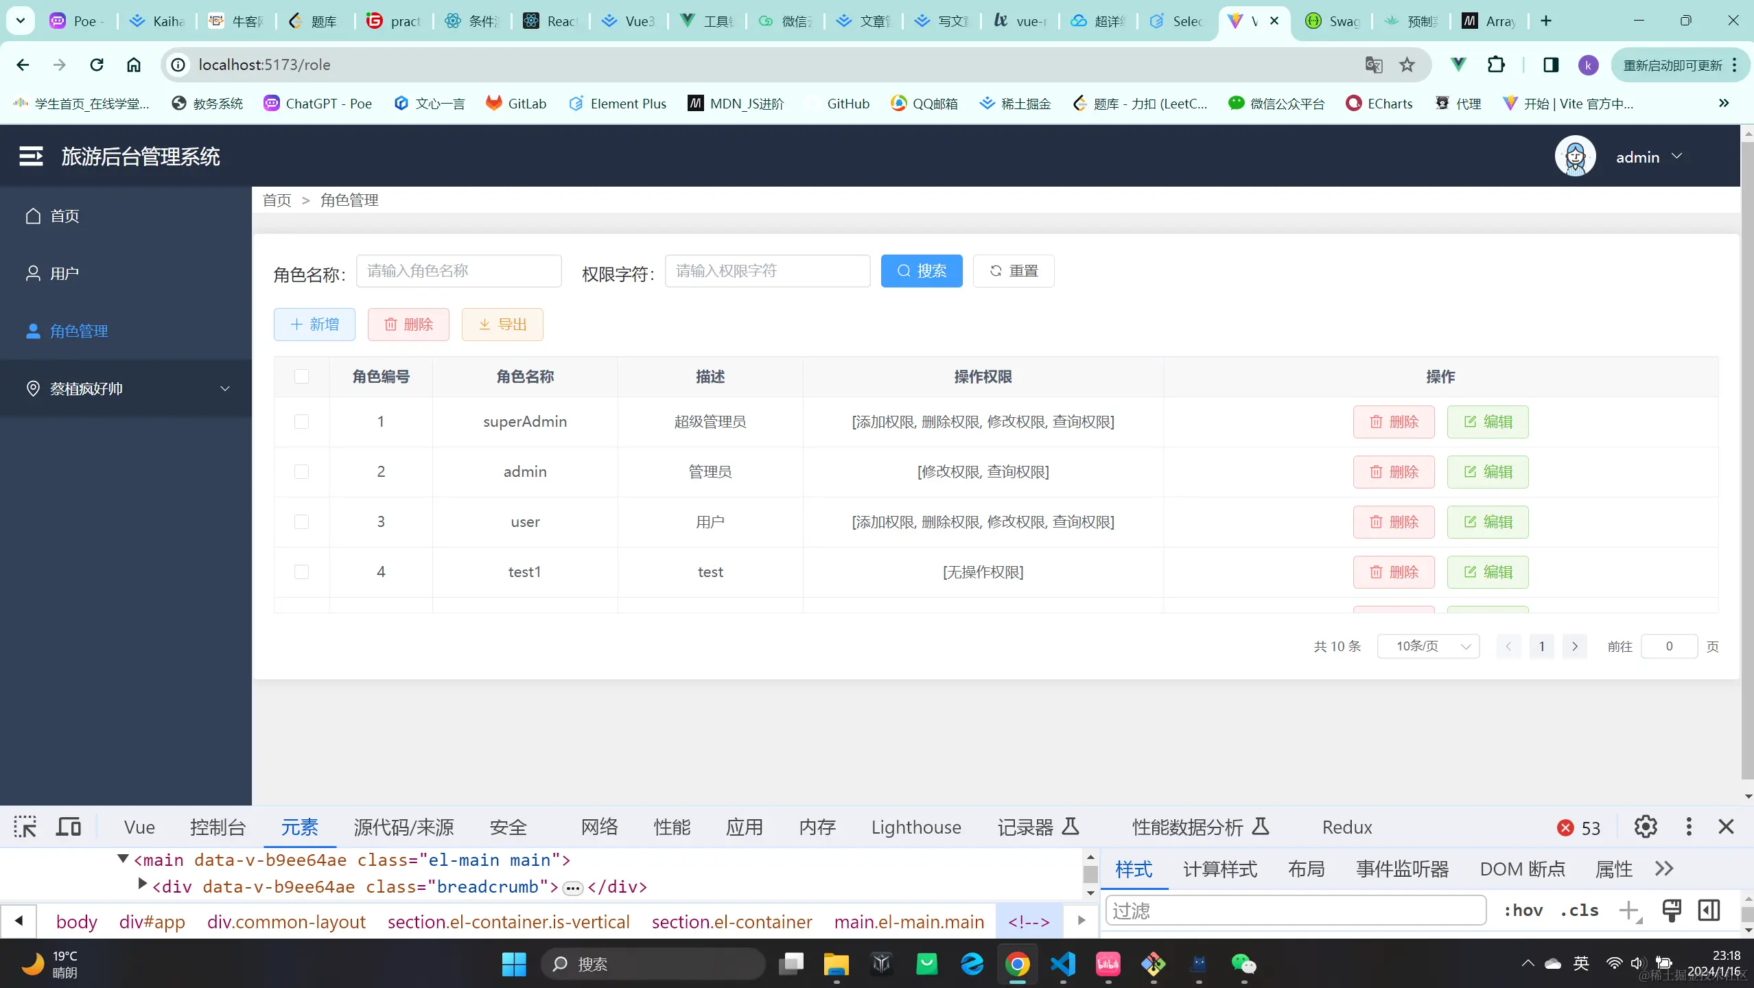Open the 10条/页 page size dropdown
The image size is (1754, 988).
point(1428,646)
